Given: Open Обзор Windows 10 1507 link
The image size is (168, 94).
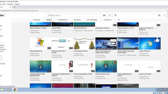Looking at the screenshot, I should click(x=125, y=28).
